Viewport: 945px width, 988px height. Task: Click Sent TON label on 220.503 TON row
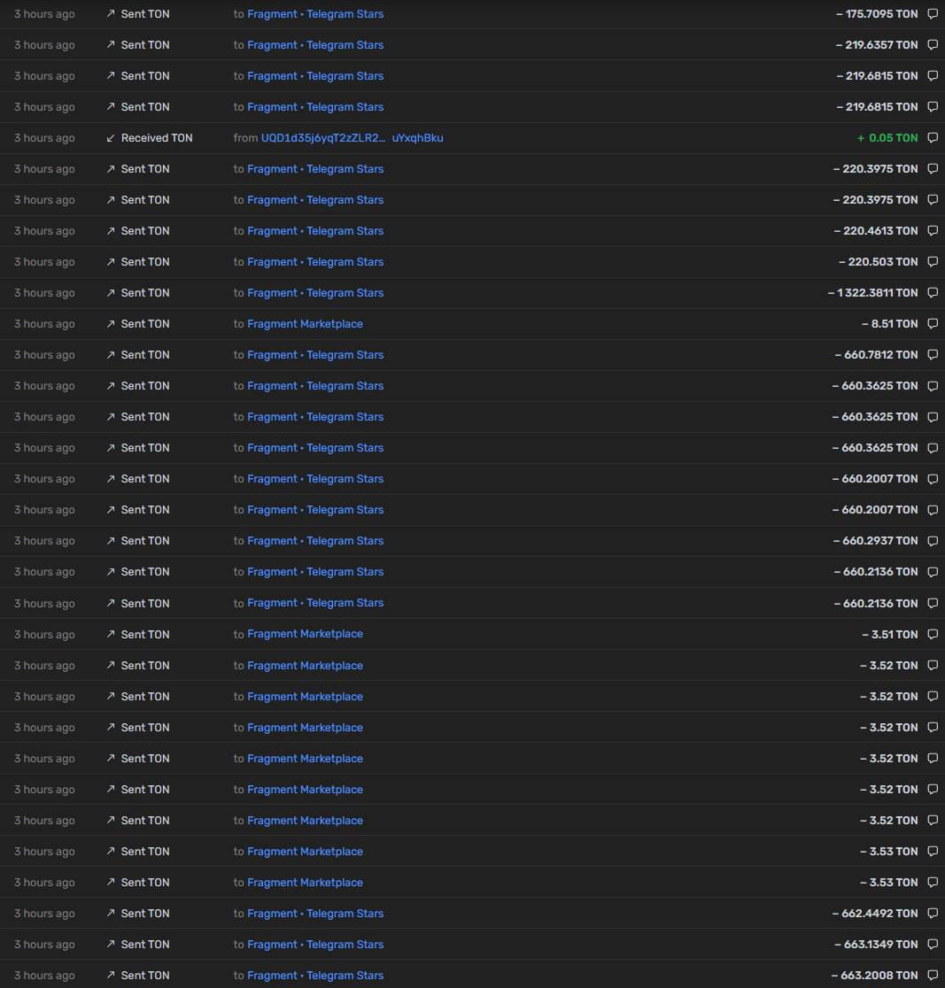pos(145,261)
